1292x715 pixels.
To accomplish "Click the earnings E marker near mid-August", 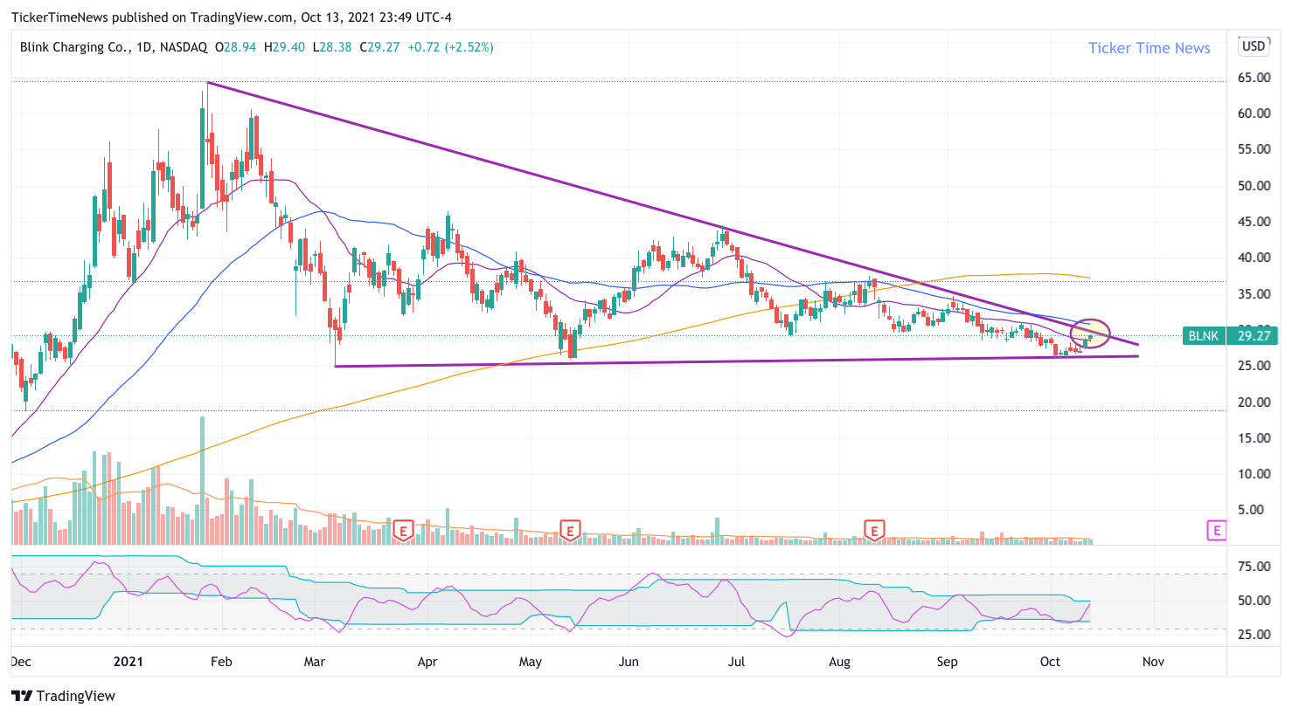I will pos(874,530).
